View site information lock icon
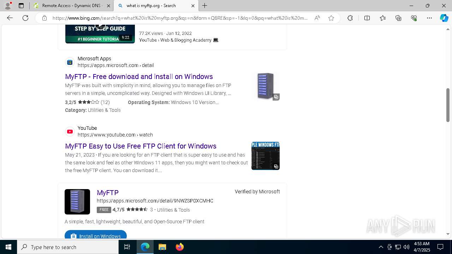Screen dimensions: 452x254 click(x=44, y=18)
